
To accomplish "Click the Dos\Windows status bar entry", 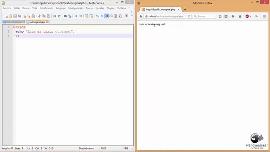I will (86, 148).
